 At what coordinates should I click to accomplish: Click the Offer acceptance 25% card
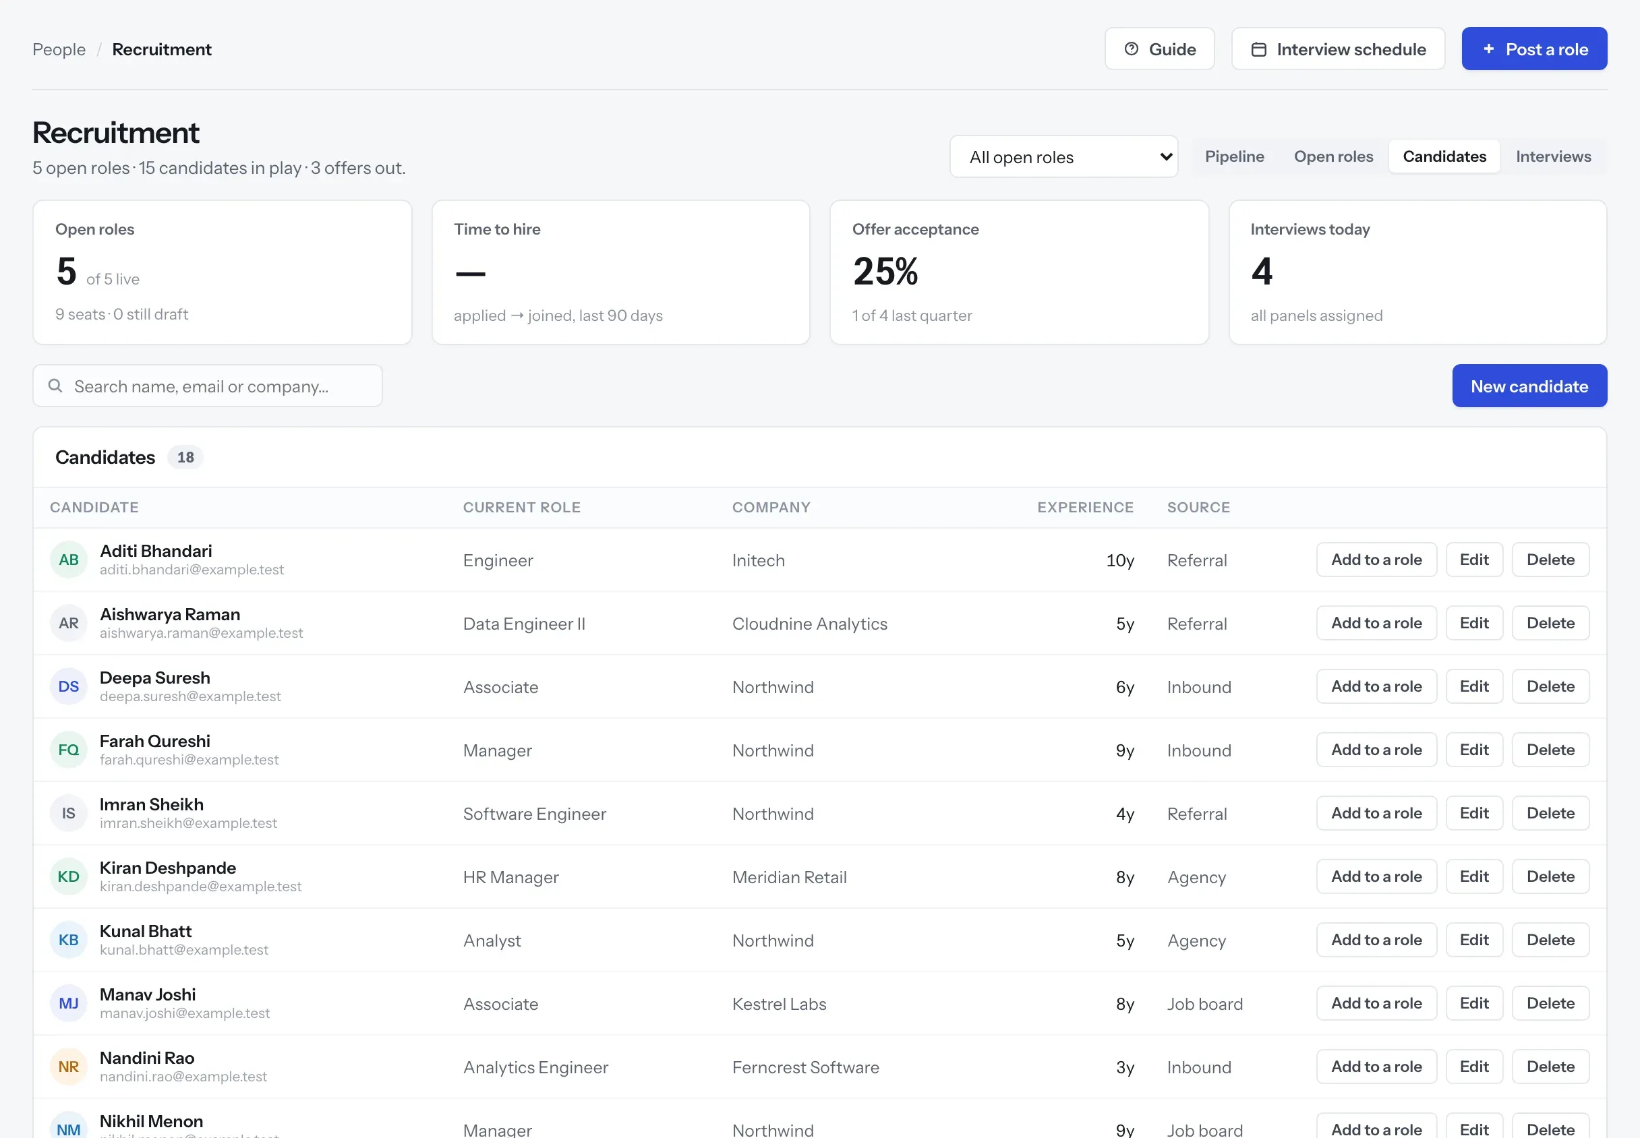(x=1019, y=272)
